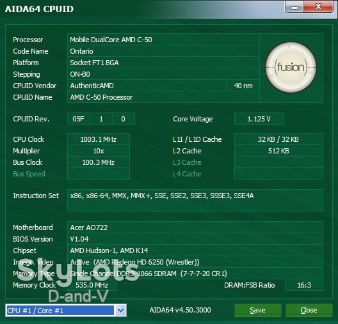The width and height of the screenshot is (338, 324).
Task: Click the CPU Clock value 1003.1 MHz
Action: pyautogui.click(x=99, y=139)
